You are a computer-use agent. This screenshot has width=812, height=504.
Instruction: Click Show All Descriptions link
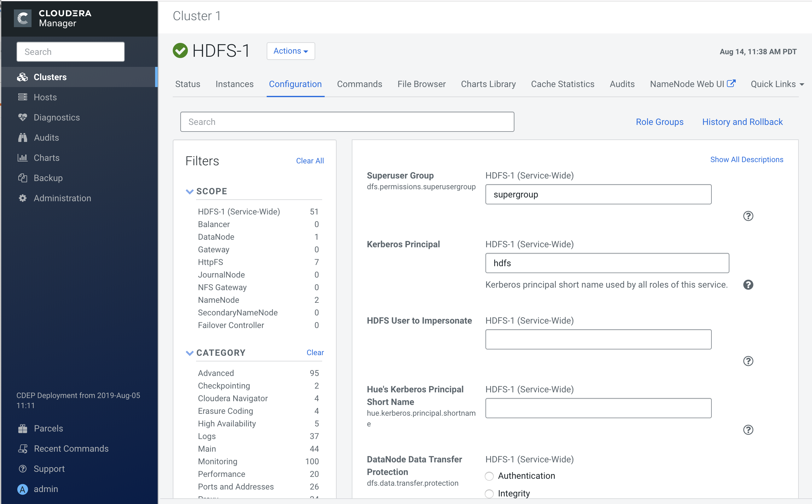tap(746, 160)
